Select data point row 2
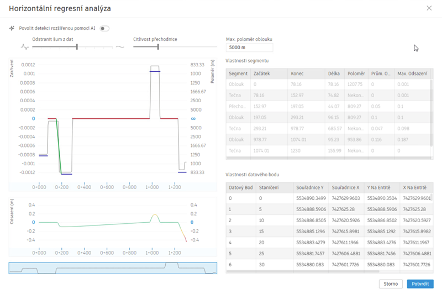This screenshot has height=294, width=442. click(x=329, y=220)
